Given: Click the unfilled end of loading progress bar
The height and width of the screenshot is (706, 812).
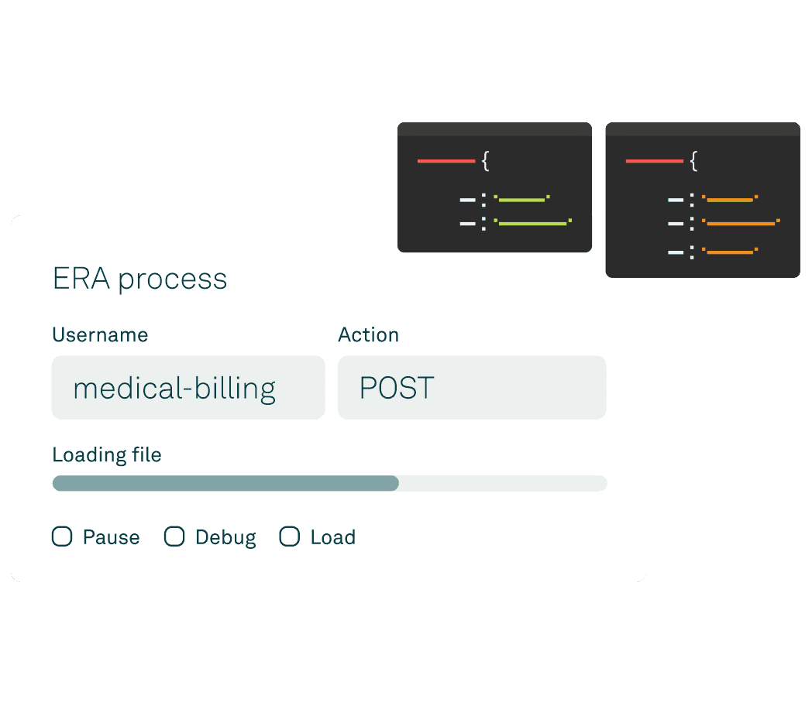Looking at the screenshot, I should click(x=504, y=484).
